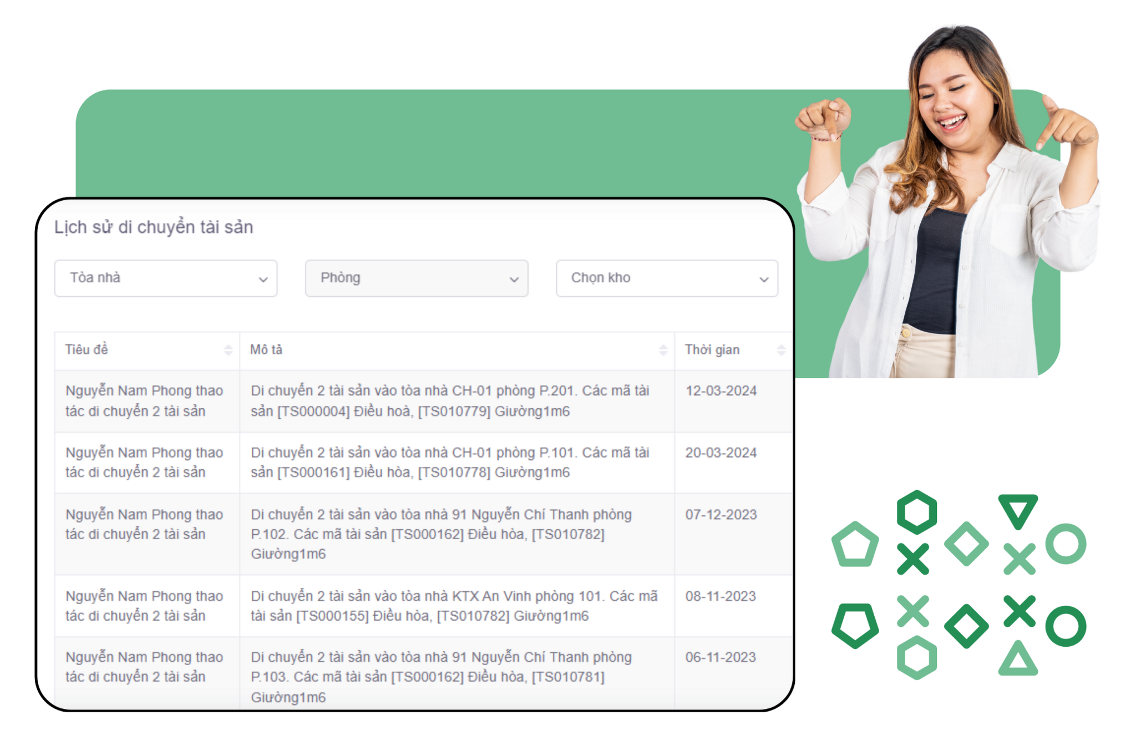The width and height of the screenshot is (1136, 756).
Task: Click the KTX An Vinh description
Action: [454, 606]
